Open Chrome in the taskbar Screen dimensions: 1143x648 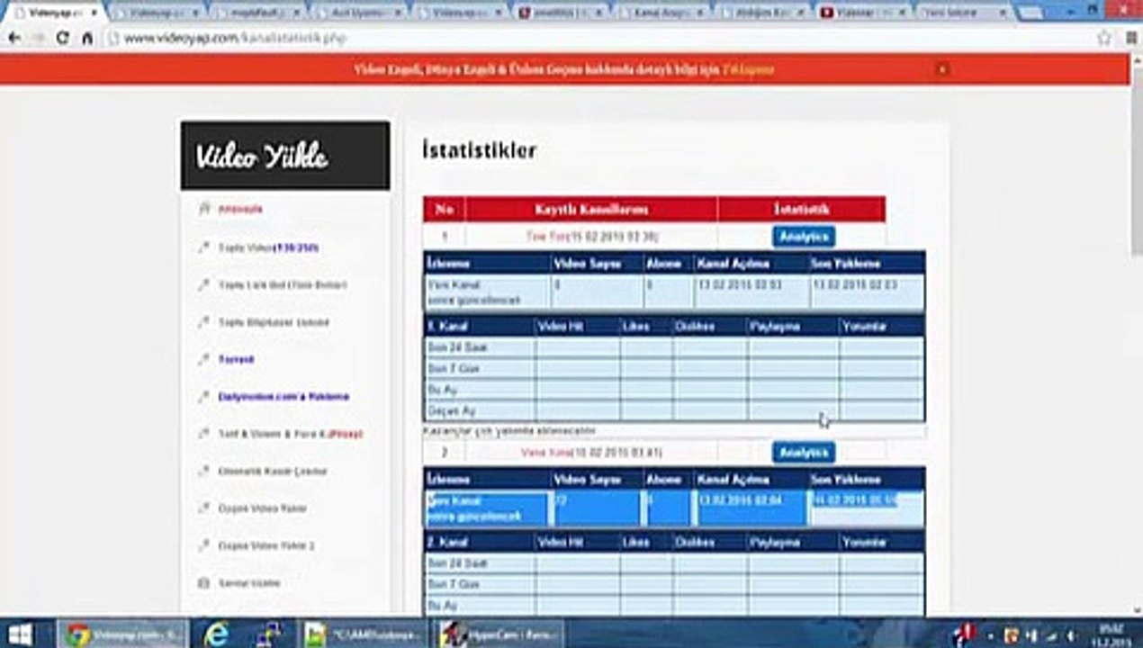[123, 634]
